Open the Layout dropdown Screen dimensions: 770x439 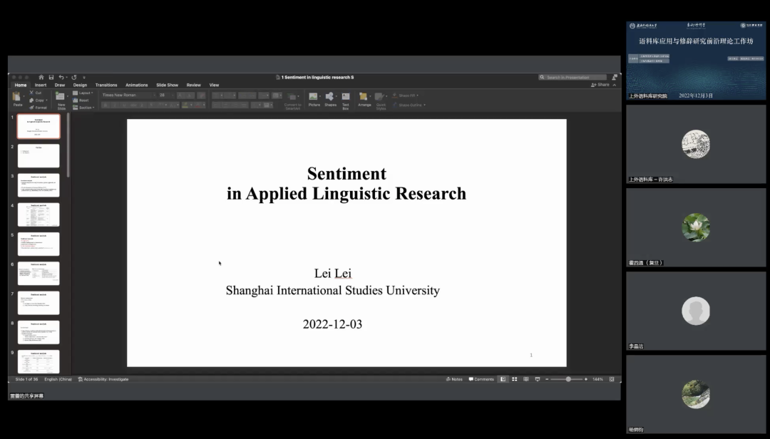pyautogui.click(x=83, y=93)
